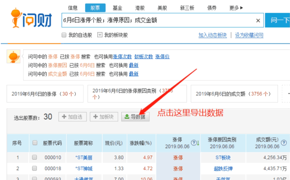Click the 加板块 plus button
Image resolution: width=290 pixels, height=180 pixels.
pos(104,117)
